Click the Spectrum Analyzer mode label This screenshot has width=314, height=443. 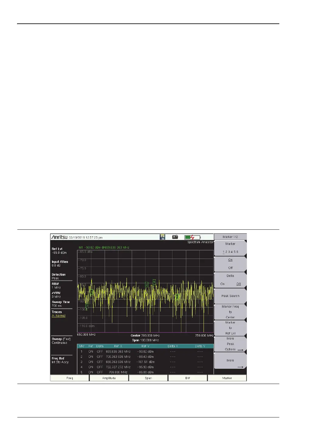tap(201, 242)
